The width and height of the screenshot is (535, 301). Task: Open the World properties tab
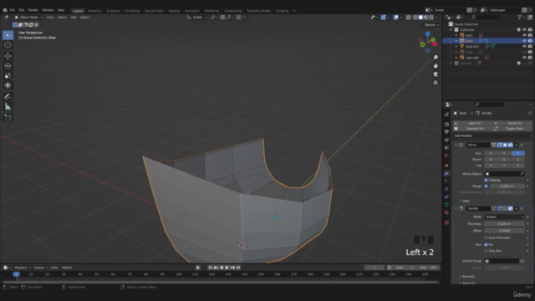click(446, 156)
